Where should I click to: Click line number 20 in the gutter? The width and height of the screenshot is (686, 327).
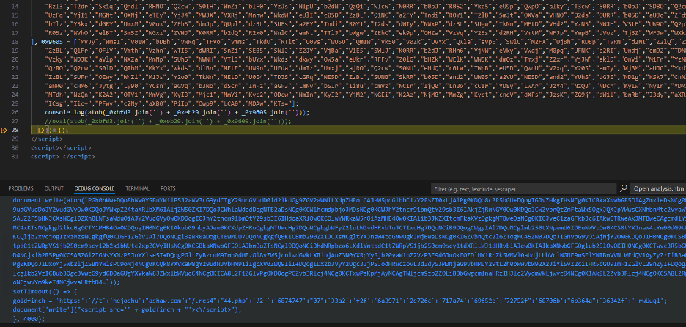coord(15,59)
